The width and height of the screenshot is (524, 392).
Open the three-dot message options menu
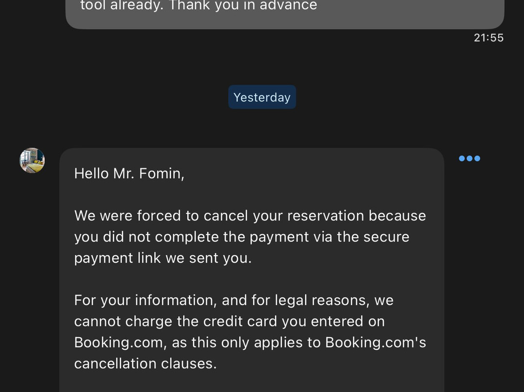pyautogui.click(x=469, y=158)
